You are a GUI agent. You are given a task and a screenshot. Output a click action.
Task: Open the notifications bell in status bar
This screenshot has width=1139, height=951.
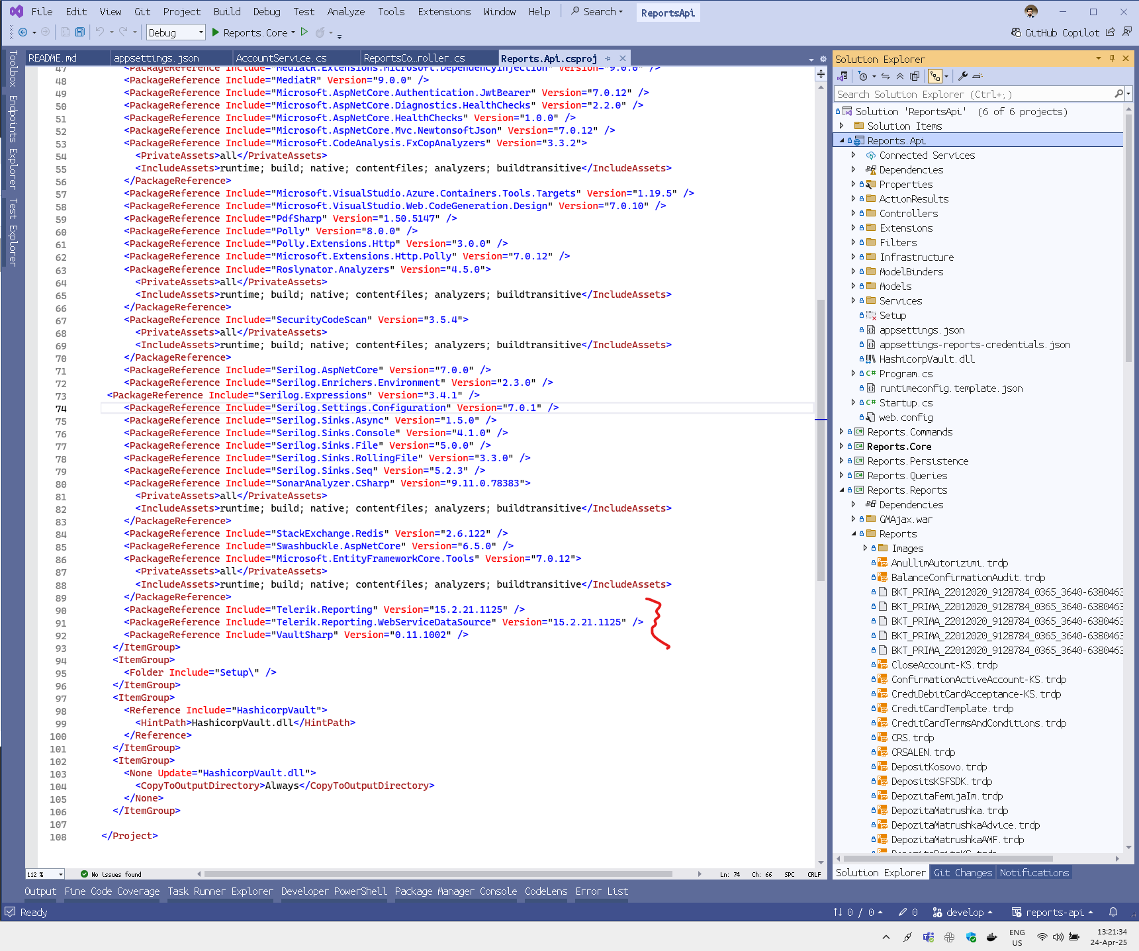click(x=1113, y=912)
